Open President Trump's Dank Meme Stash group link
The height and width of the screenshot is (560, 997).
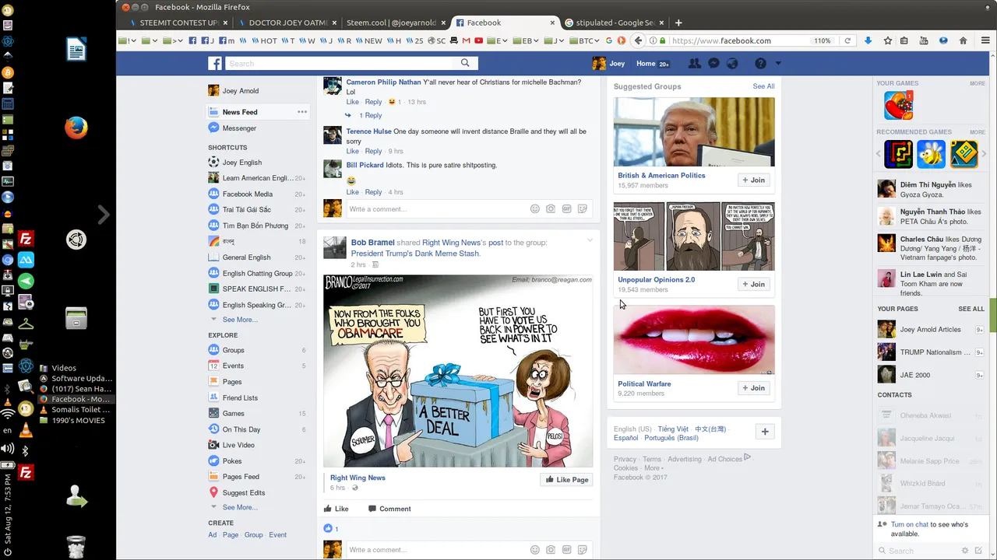click(x=415, y=254)
